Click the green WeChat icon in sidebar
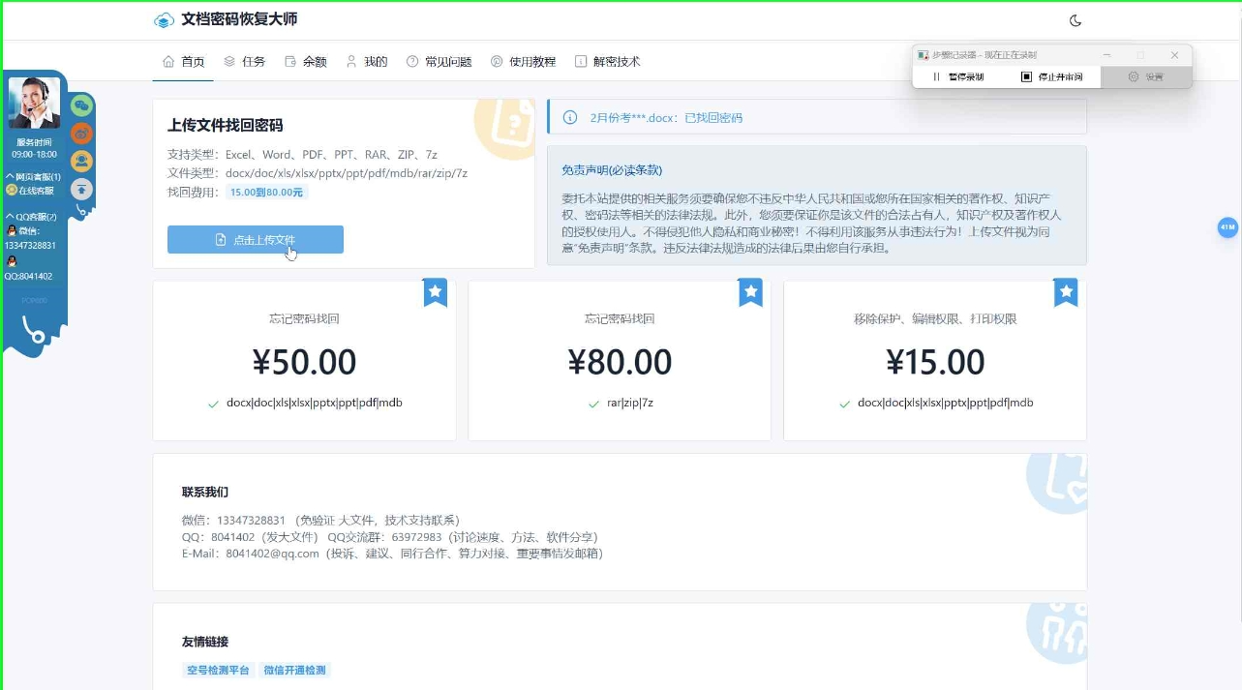 (x=82, y=105)
